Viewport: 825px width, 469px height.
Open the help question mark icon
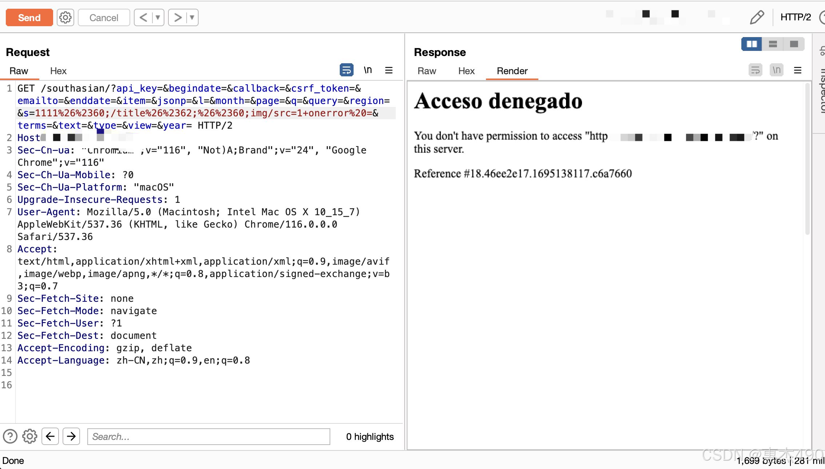point(10,436)
